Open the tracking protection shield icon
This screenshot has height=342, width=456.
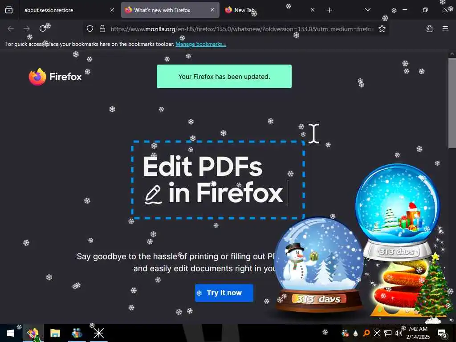(x=90, y=28)
